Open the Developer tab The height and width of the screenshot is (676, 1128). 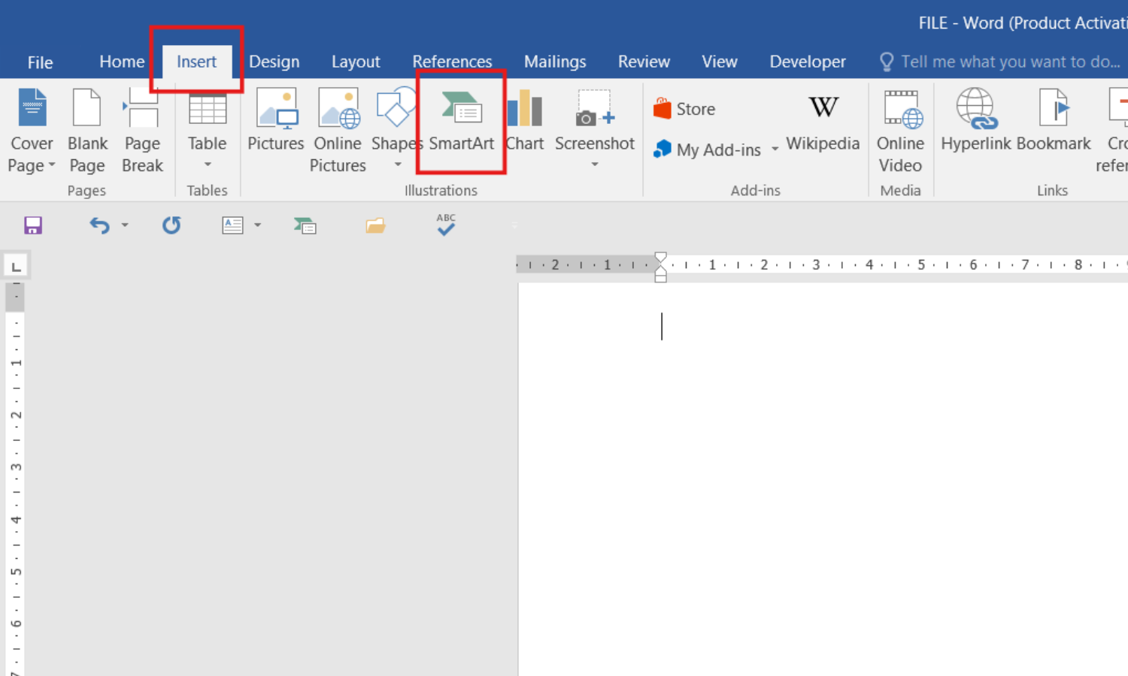point(808,62)
